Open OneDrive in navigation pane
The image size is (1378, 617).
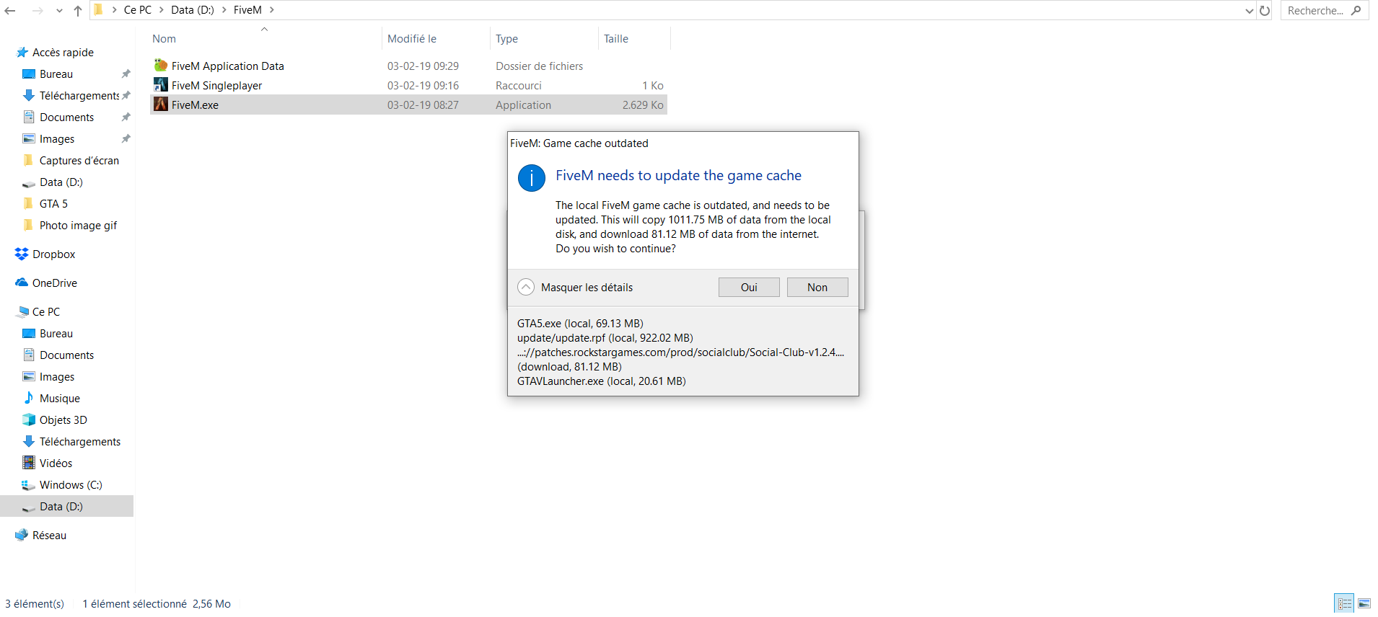pyautogui.click(x=55, y=283)
